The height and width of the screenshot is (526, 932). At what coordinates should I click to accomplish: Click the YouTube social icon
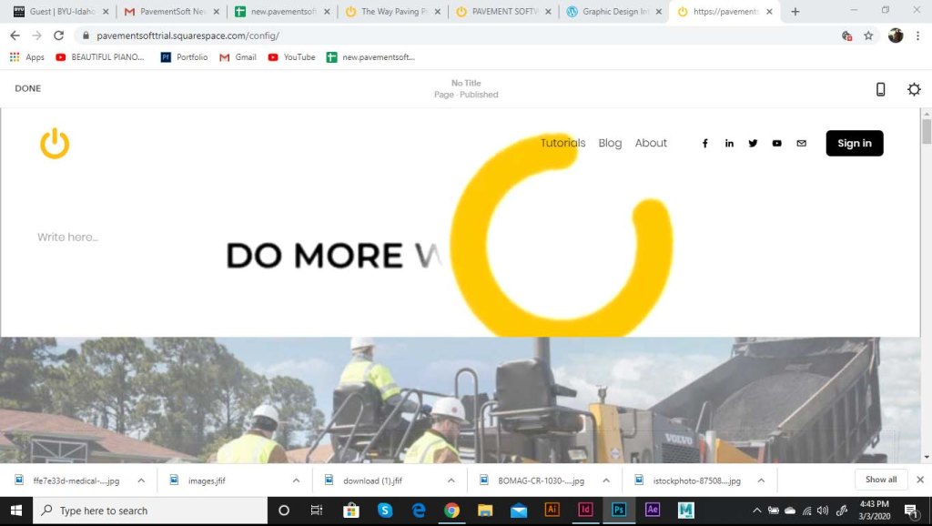click(776, 143)
